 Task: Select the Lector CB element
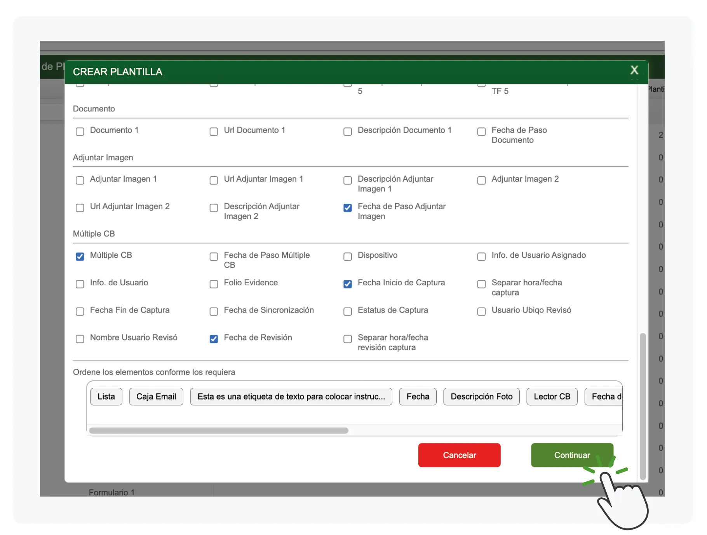coord(552,396)
